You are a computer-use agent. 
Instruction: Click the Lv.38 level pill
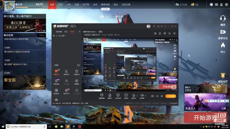point(105,9)
